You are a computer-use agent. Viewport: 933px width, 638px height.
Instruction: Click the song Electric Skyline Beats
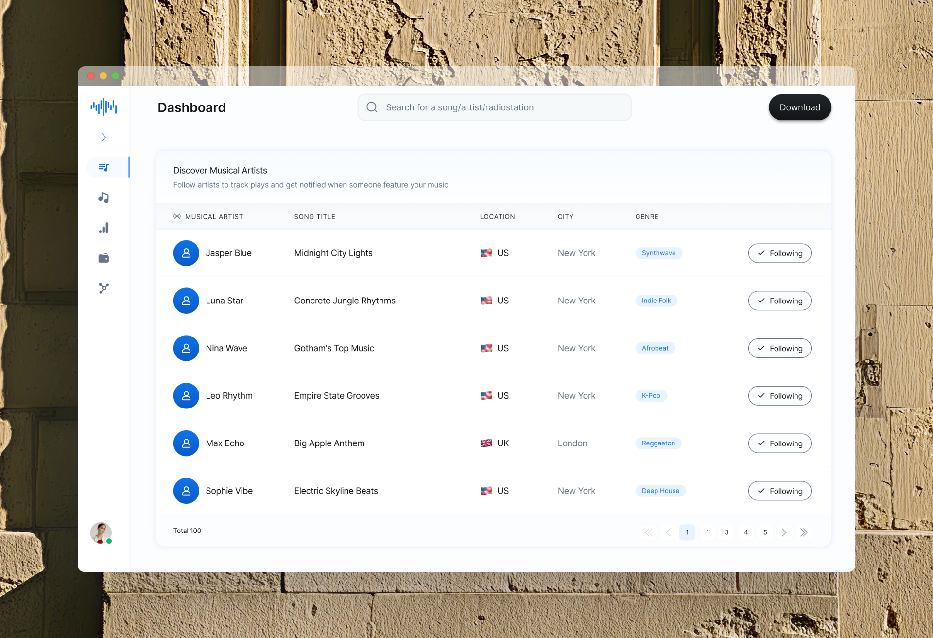tap(336, 491)
